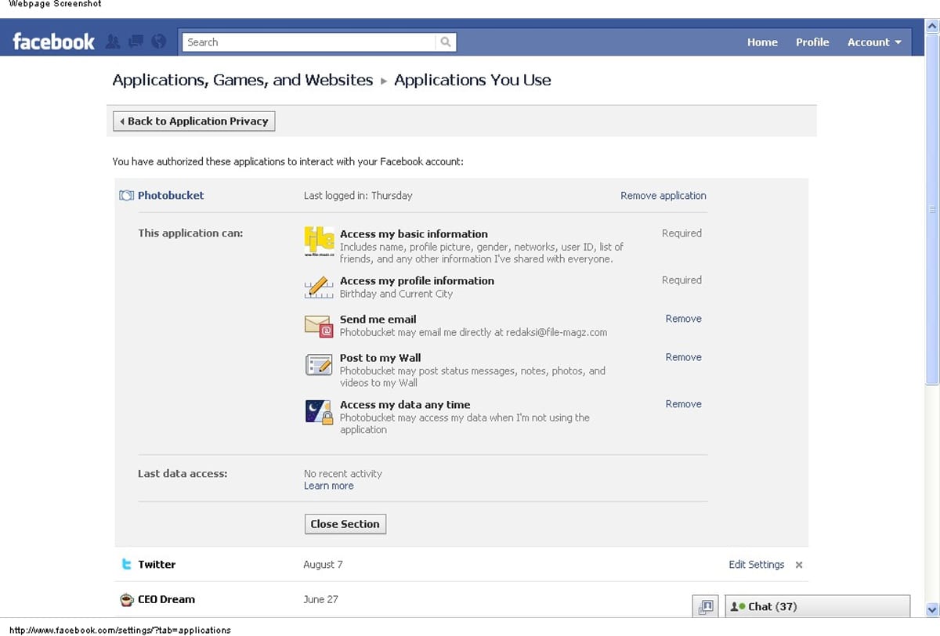Click the scrollbar down arrow
The width and height of the screenshot is (940, 636).
(932, 609)
